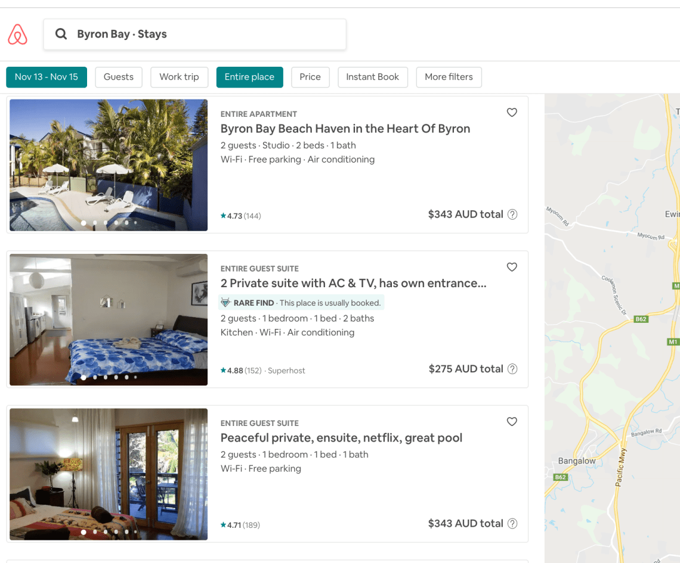Click the Entire place filter pill

click(249, 77)
